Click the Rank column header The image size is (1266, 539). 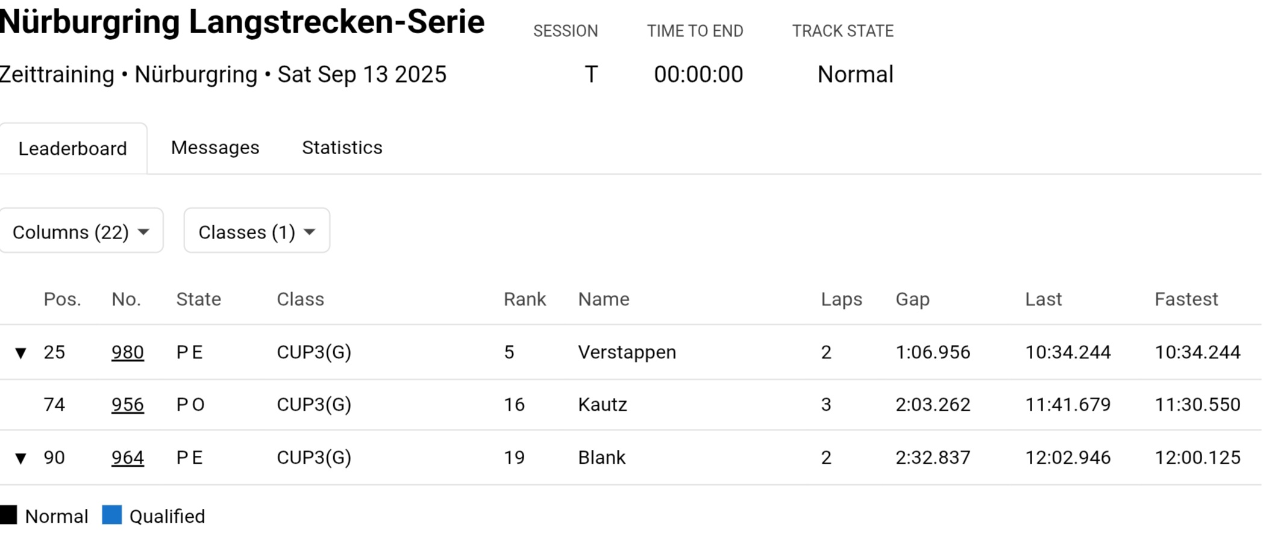[x=525, y=299]
